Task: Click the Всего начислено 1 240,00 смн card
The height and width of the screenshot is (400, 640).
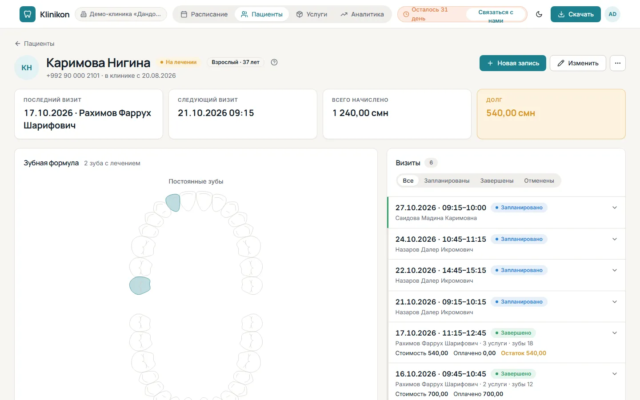Action: tap(397, 114)
